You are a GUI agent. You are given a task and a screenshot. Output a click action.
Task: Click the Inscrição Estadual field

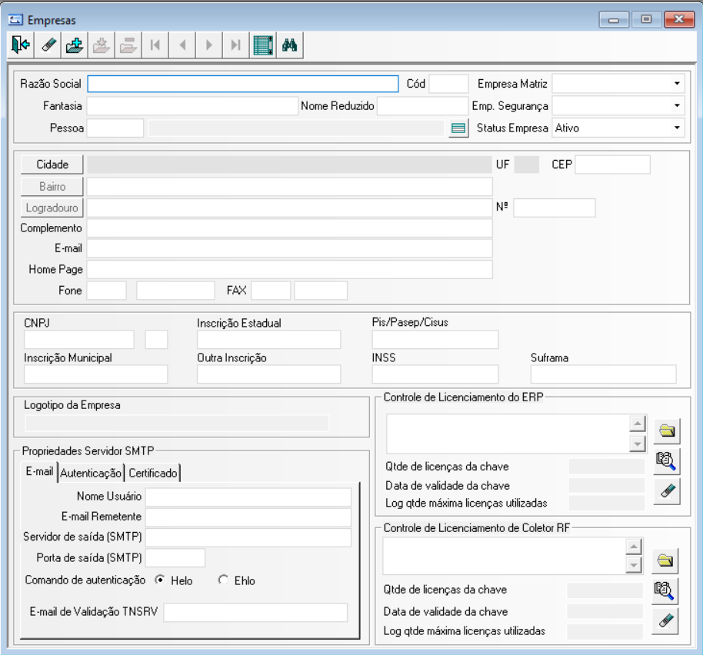coord(269,340)
